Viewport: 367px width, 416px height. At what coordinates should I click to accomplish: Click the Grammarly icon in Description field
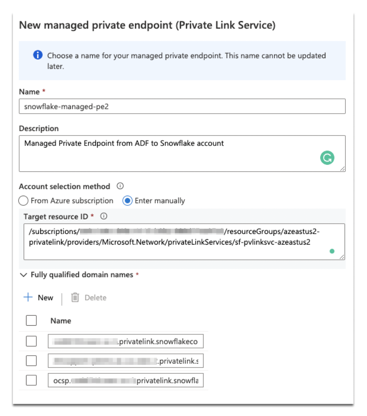pos(327,158)
